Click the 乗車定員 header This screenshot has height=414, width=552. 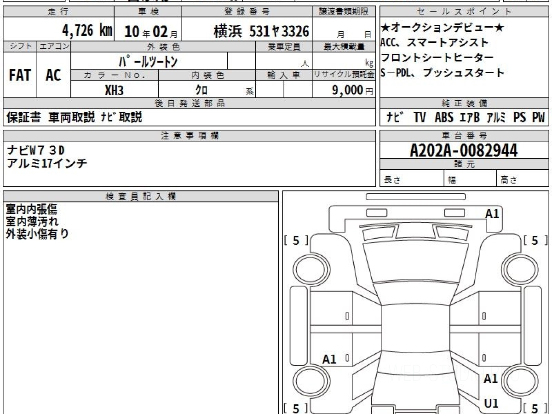point(284,46)
